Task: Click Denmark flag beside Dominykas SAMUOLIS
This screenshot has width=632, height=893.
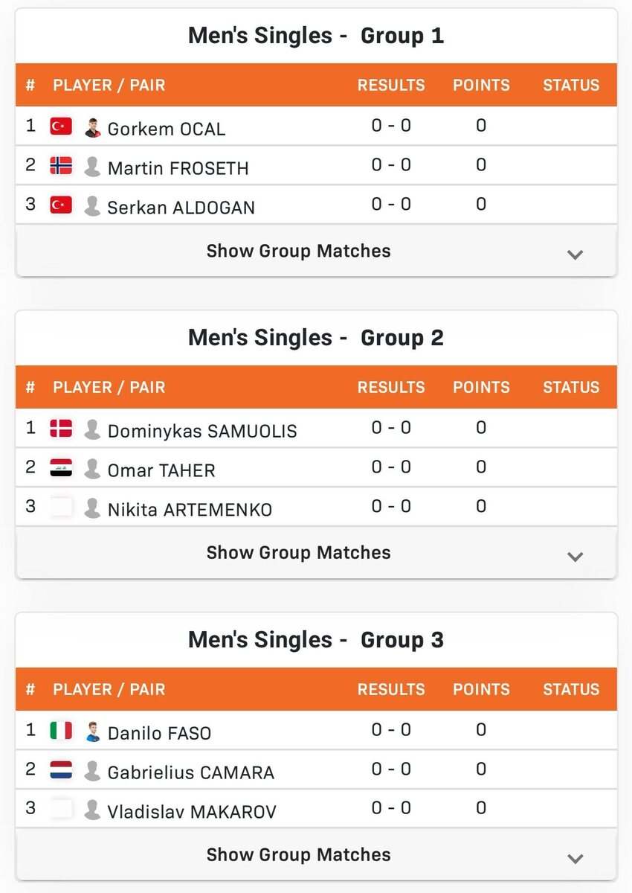Action: 61,429
